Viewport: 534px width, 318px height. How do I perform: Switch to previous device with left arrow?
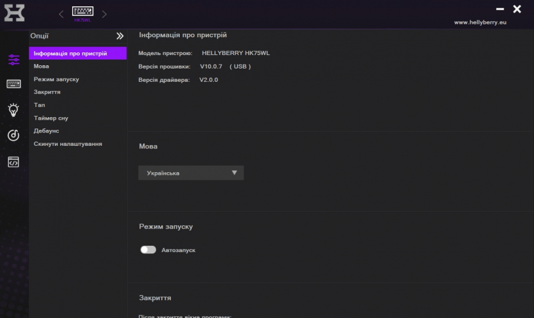click(61, 14)
